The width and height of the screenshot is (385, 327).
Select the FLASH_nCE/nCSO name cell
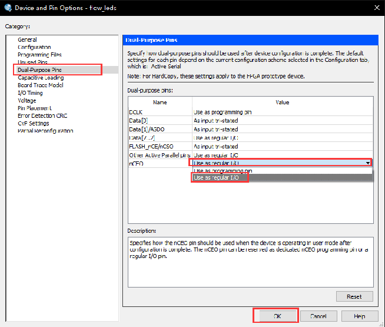(x=160, y=147)
